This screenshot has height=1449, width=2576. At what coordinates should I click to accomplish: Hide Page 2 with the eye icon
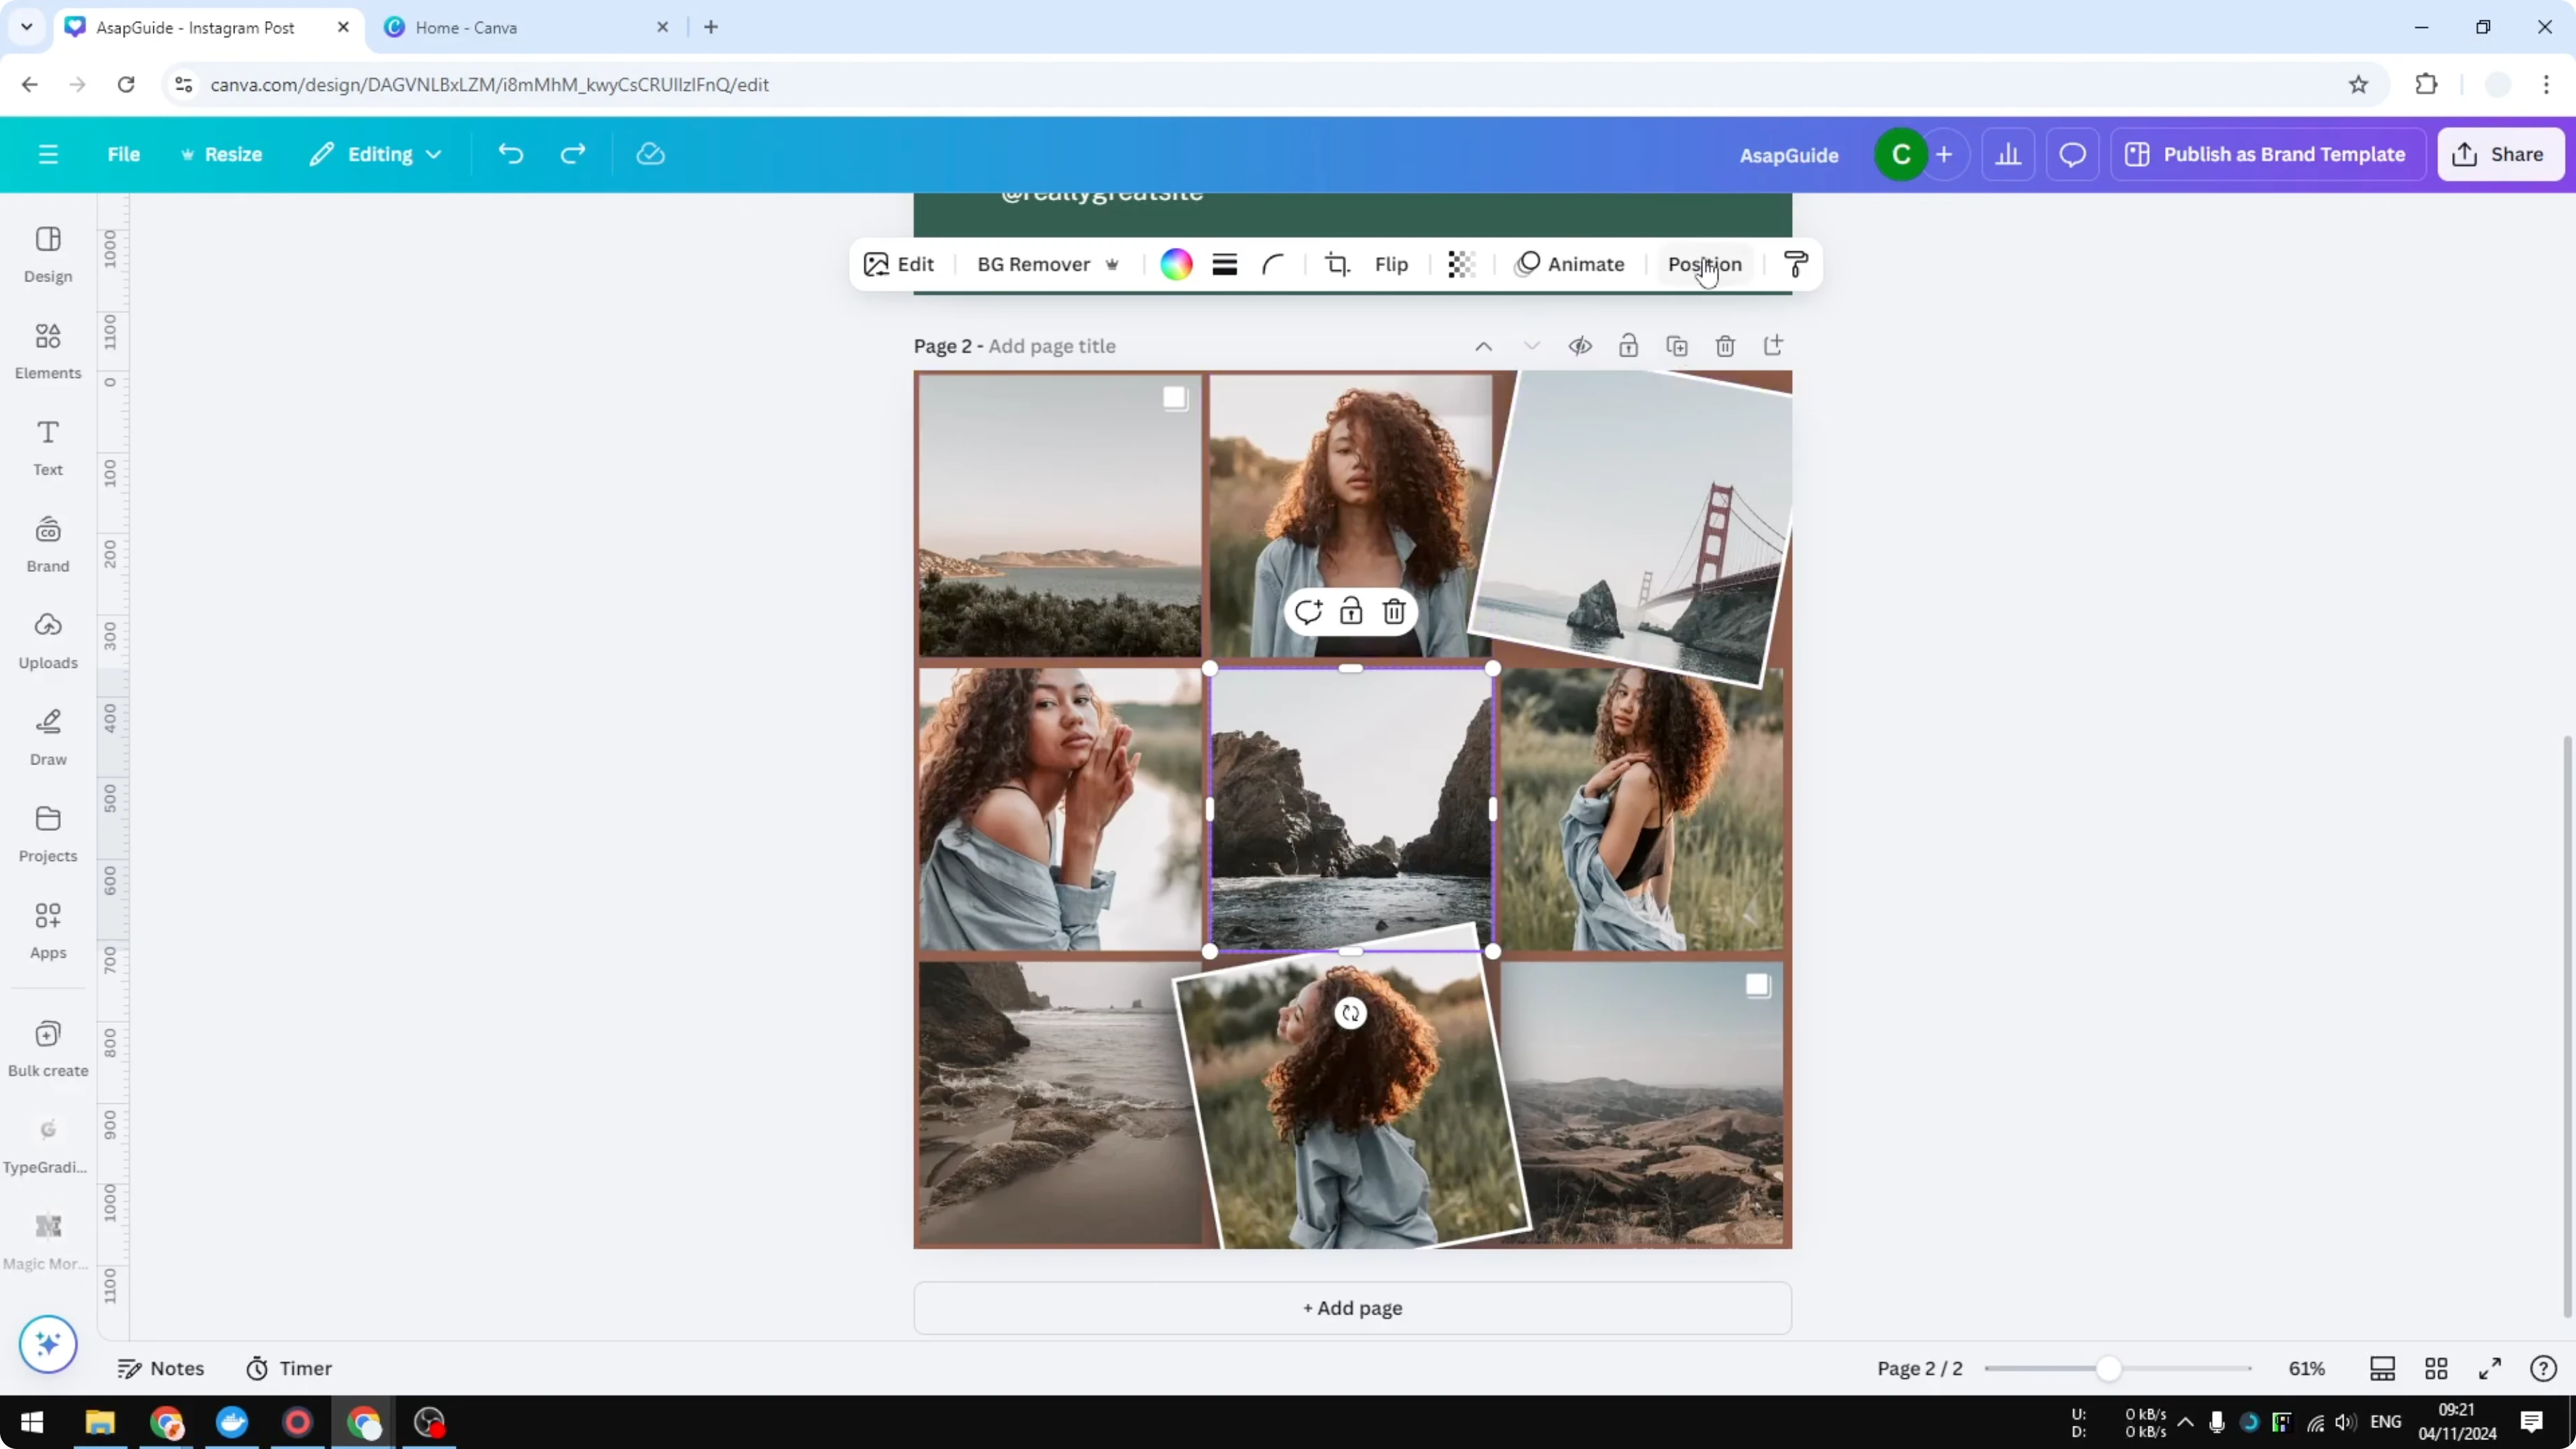click(1580, 345)
